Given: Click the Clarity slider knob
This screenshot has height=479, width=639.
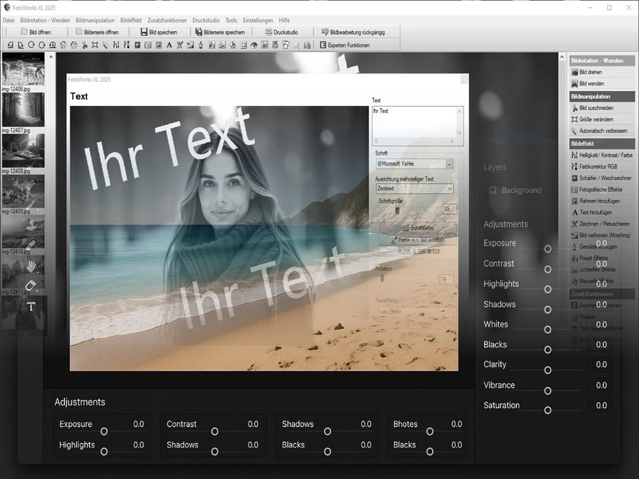Looking at the screenshot, I should pos(548,370).
